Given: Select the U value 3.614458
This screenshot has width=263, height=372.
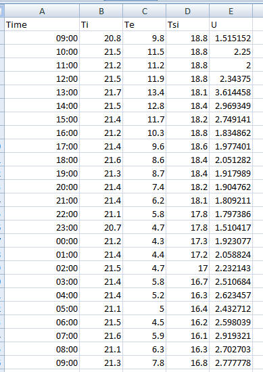Looking at the screenshot, I should 231,92.
